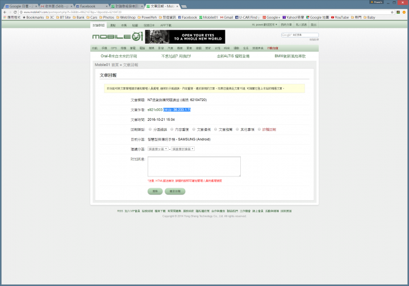
Task: Open a new tab with the new-tab button
Action: pyautogui.click(x=184, y=6)
